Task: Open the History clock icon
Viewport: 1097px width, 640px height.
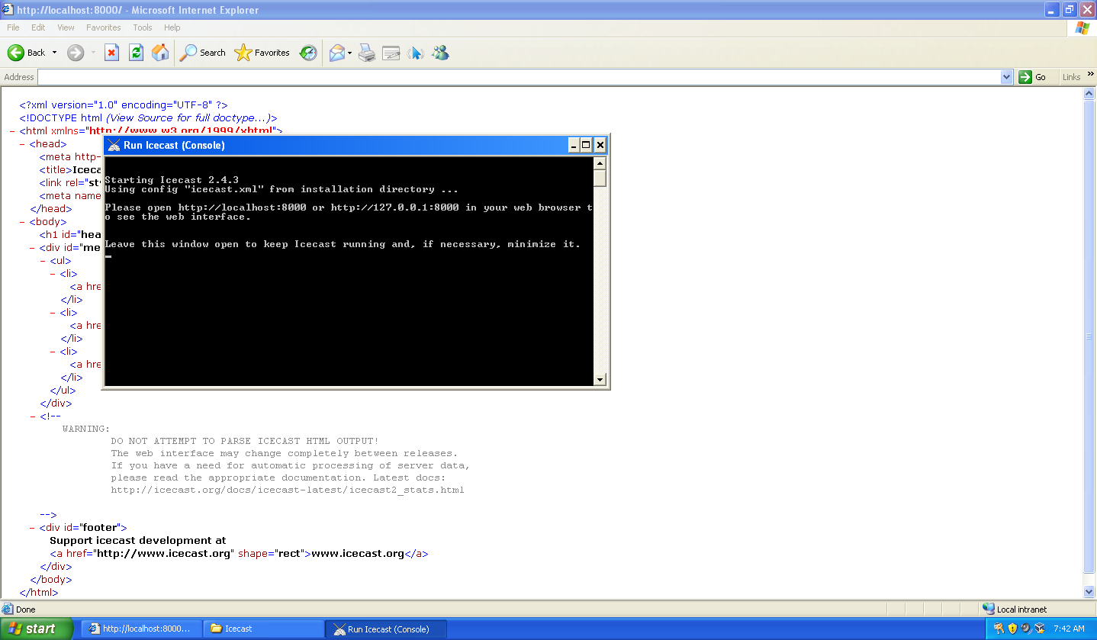Action: pyautogui.click(x=308, y=53)
